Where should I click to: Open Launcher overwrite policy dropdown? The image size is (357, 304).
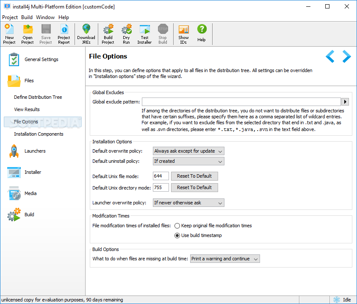[188, 203]
